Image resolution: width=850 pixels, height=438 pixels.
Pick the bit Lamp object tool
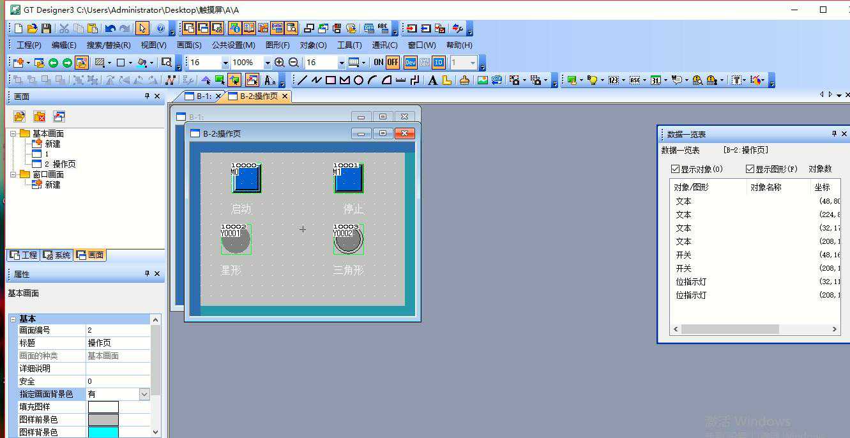592,80
